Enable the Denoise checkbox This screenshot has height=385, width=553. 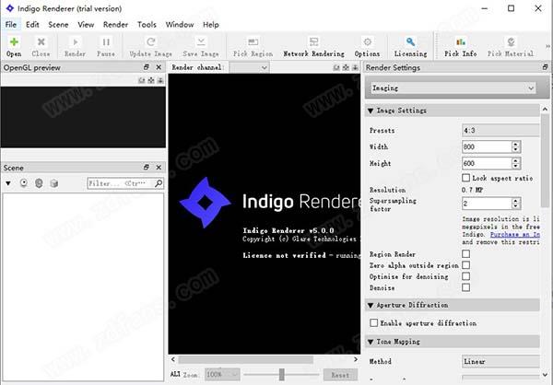[x=465, y=287]
